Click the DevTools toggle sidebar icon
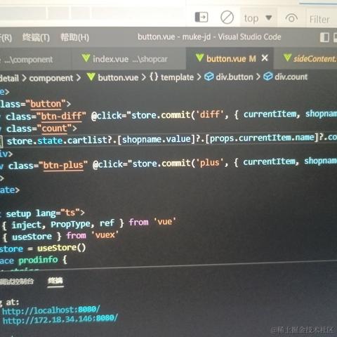Screen dimensions: 337x337 click(201, 17)
